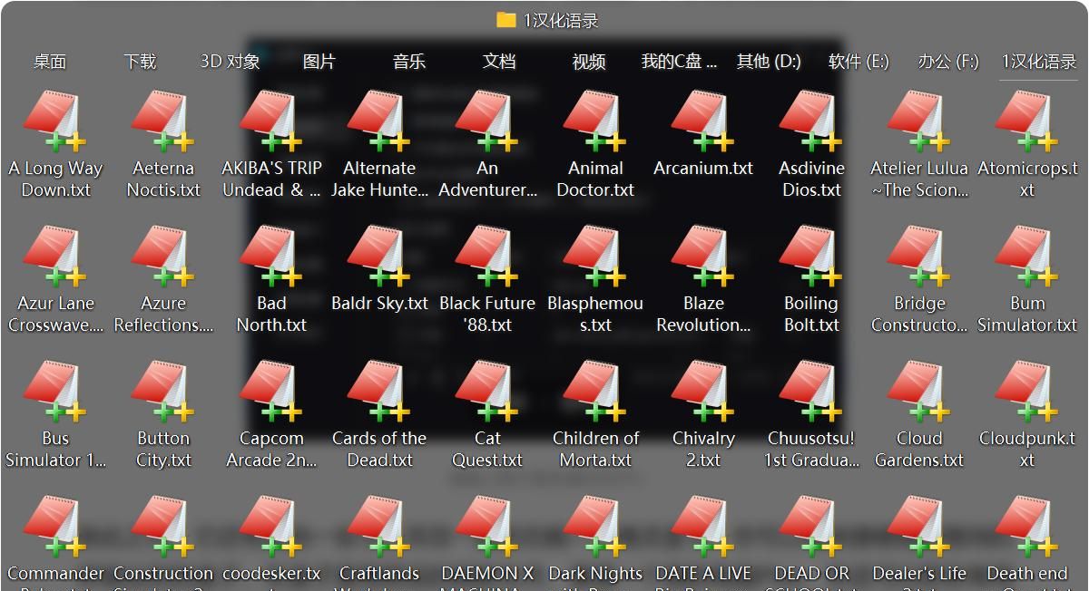Click the Azur Lane Crosswave file icon
Screen dimensions: 1089x591
pos(55,256)
